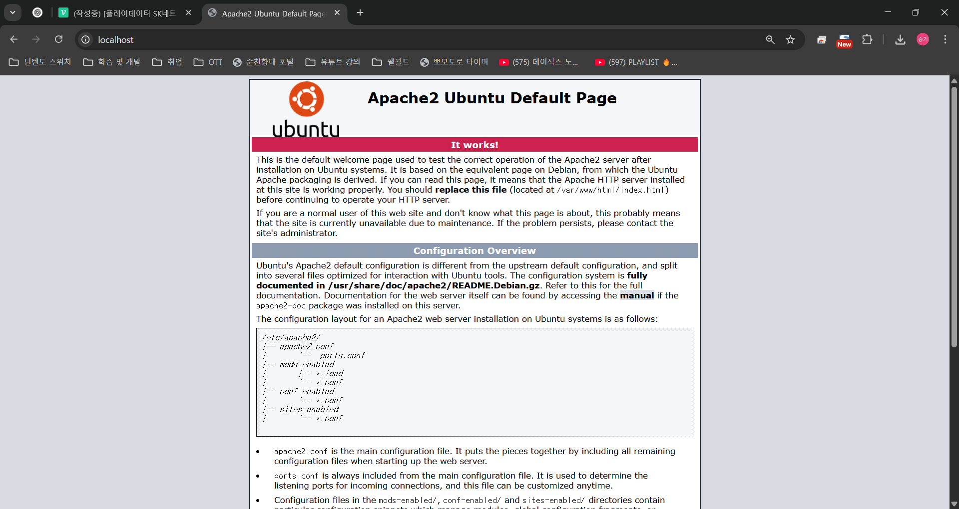Show downloads with the download icon
This screenshot has width=959, height=509.
[900, 39]
